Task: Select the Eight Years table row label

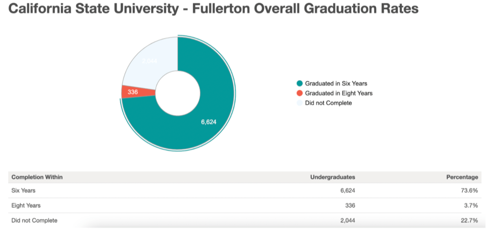Action: [x=26, y=206]
